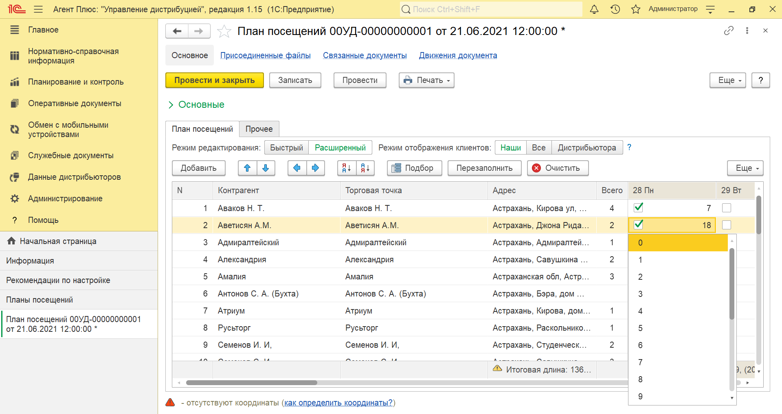Select 9 in dropdown list
782x414 pixels.
[x=678, y=397]
